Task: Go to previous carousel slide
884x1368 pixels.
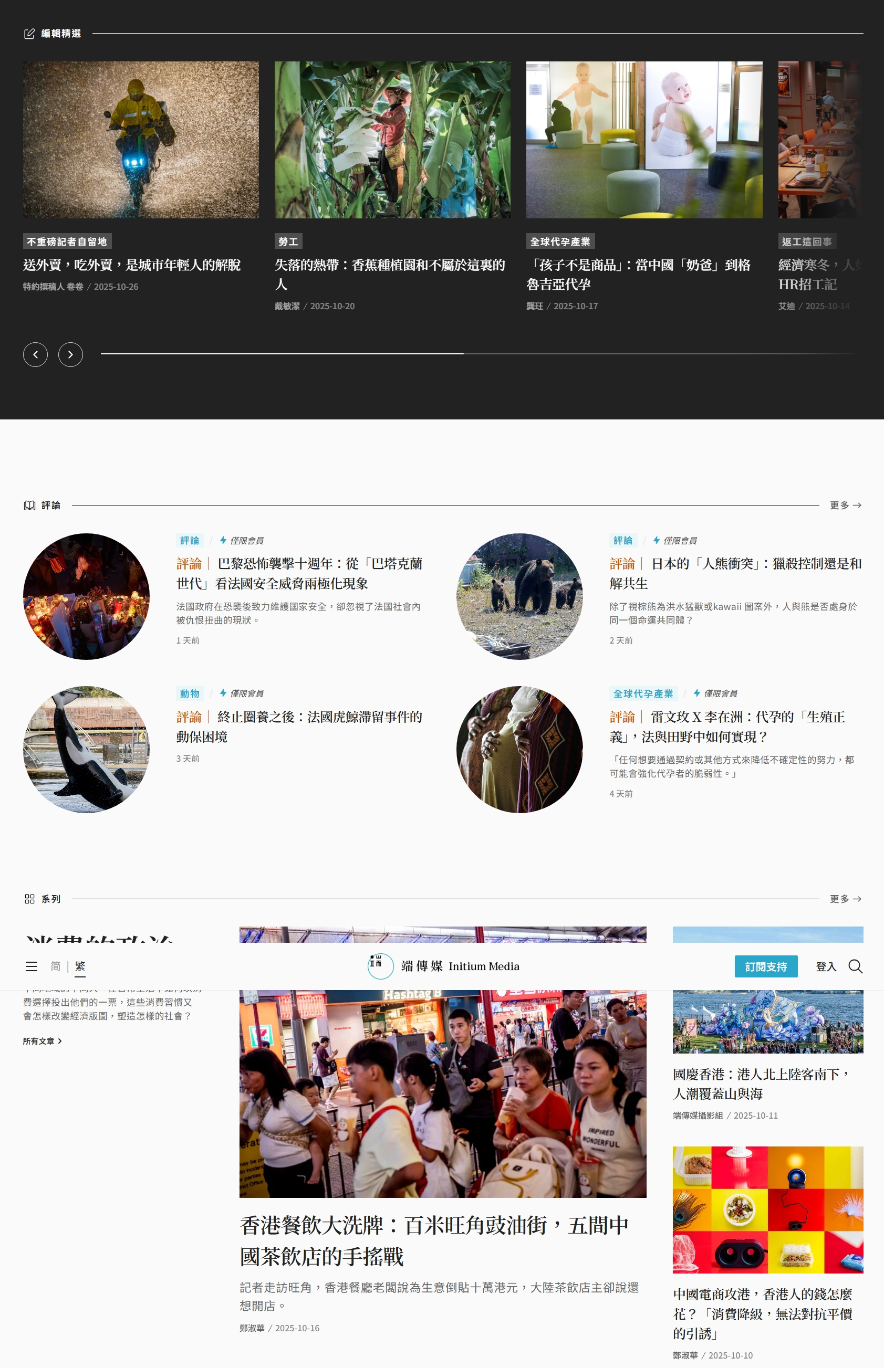Action: coord(36,354)
